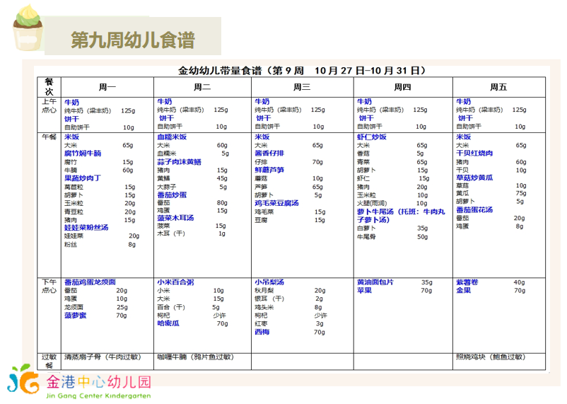This screenshot has width=567, height=404.
Task: Click the ingredient 芦笋
Action: (261, 187)
